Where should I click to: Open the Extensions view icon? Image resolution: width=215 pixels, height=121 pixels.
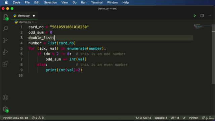tap(5, 64)
